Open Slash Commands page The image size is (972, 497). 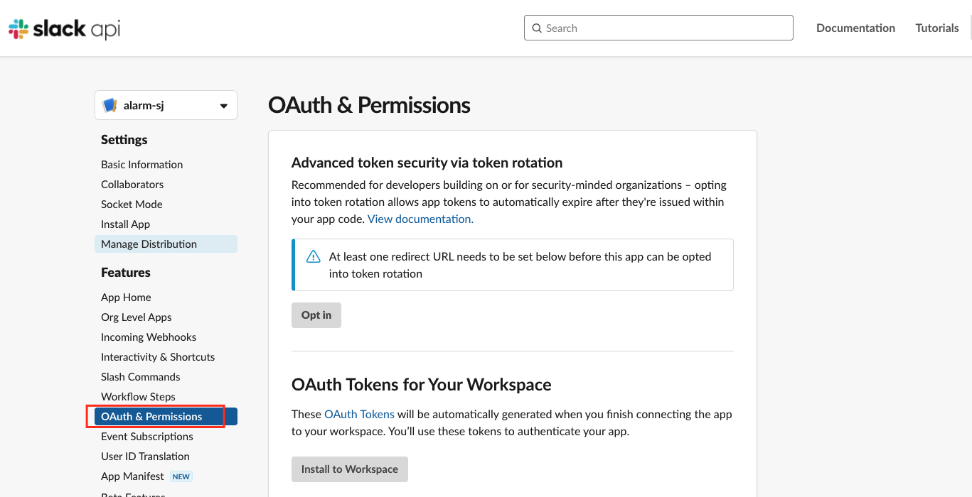coord(141,376)
